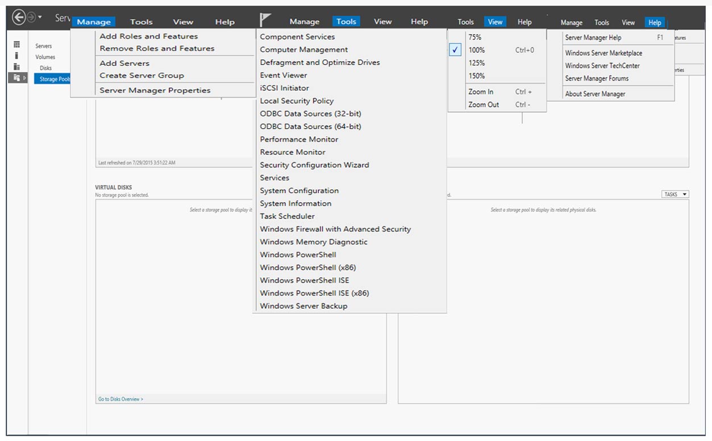The image size is (712, 441).
Task: Open the notifications flag icon
Action: click(265, 20)
